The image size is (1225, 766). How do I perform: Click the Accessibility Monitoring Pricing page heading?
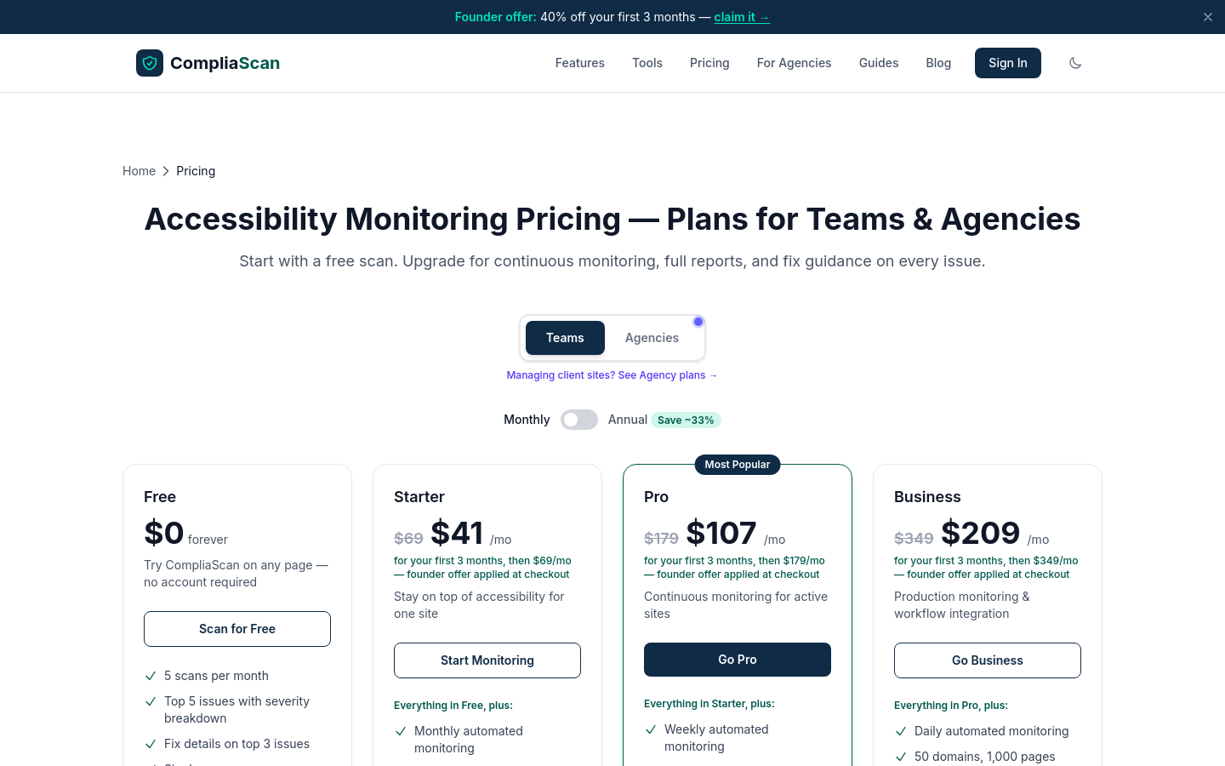(612, 219)
